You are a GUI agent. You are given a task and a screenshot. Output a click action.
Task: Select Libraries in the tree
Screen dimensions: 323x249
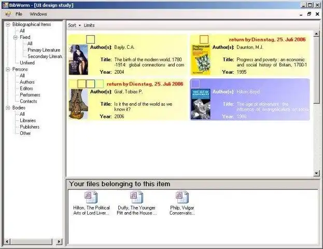28,120
